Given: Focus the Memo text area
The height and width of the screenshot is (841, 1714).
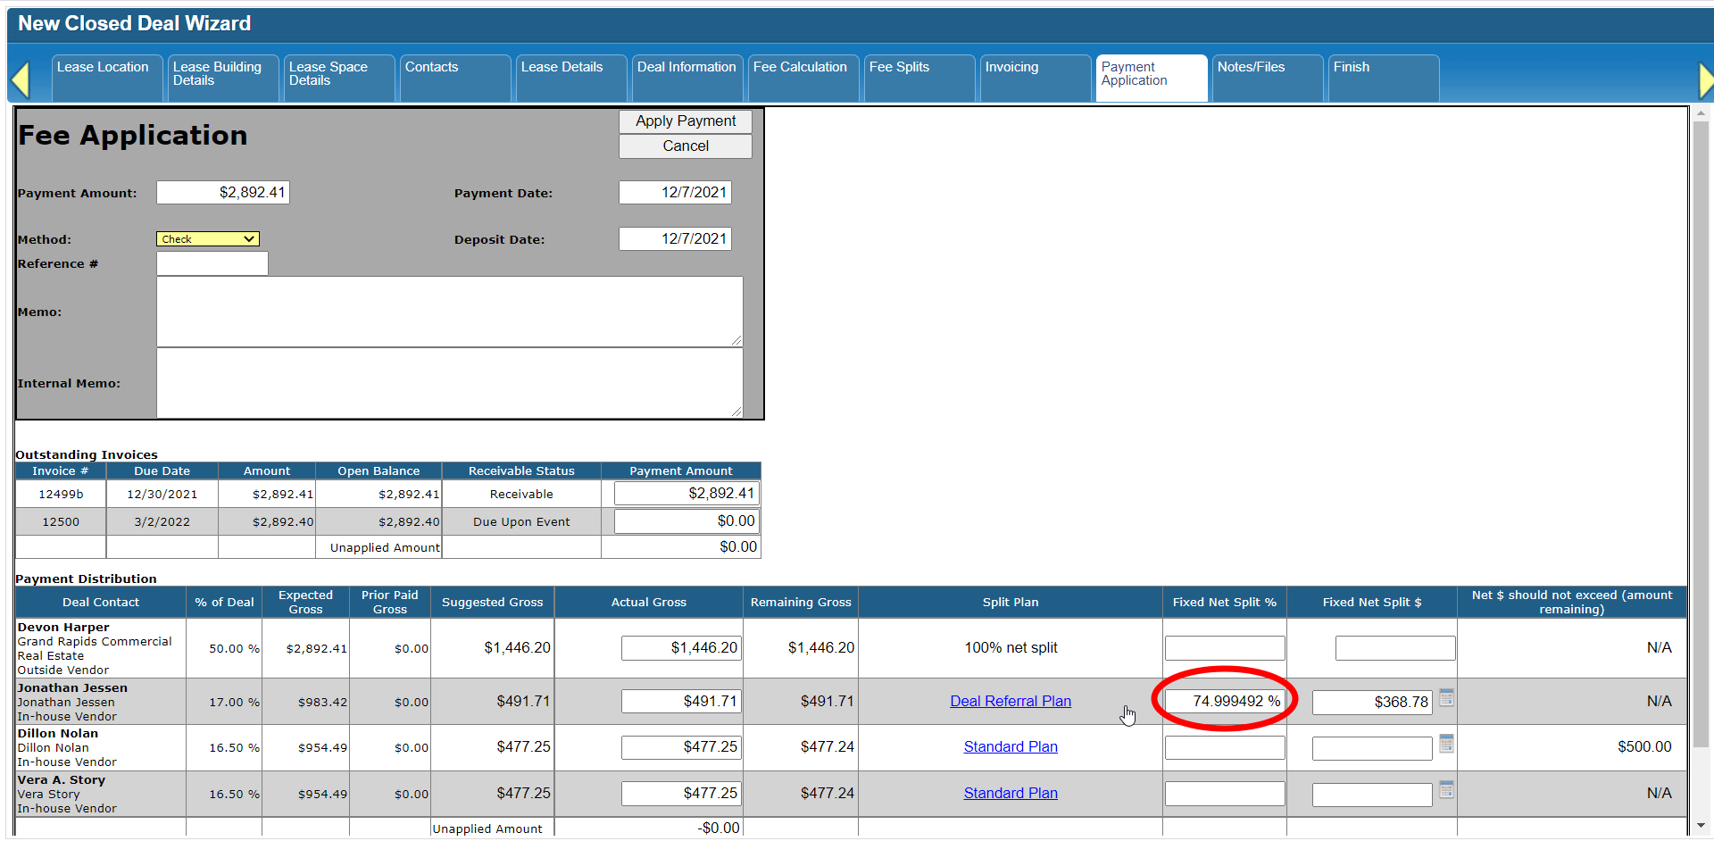Looking at the screenshot, I should pyautogui.click(x=449, y=312).
